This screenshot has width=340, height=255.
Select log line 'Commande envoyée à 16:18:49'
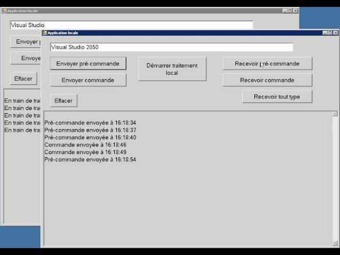tap(86, 152)
